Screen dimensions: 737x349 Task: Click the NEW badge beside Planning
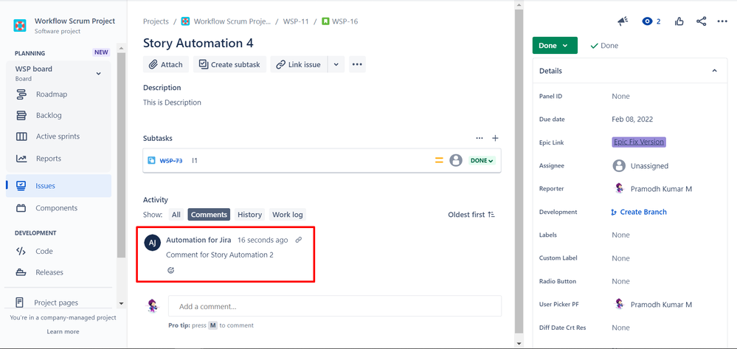click(x=101, y=52)
